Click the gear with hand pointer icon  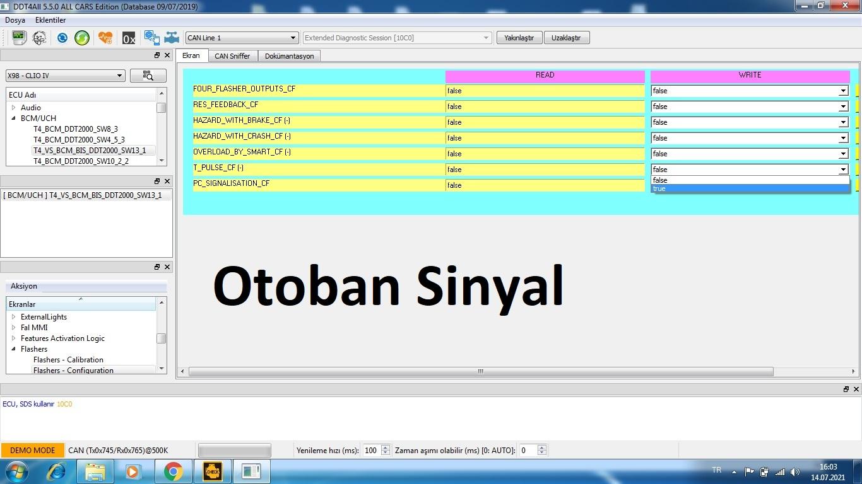(x=151, y=38)
